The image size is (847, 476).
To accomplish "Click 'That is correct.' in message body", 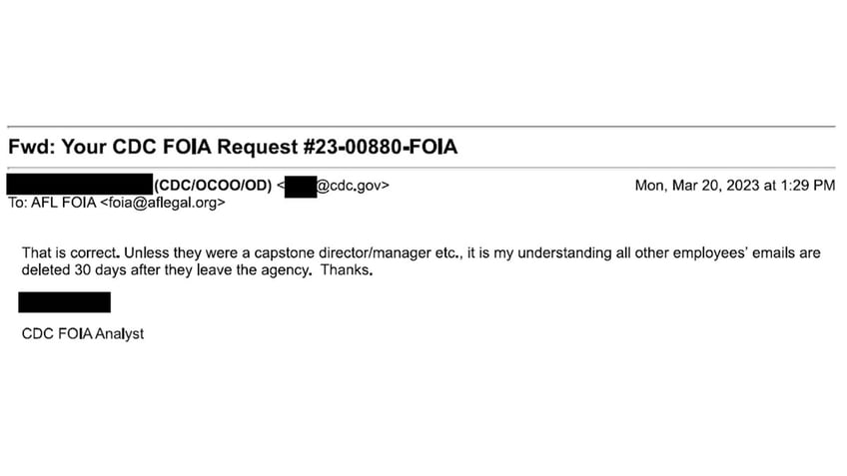I will click(71, 253).
